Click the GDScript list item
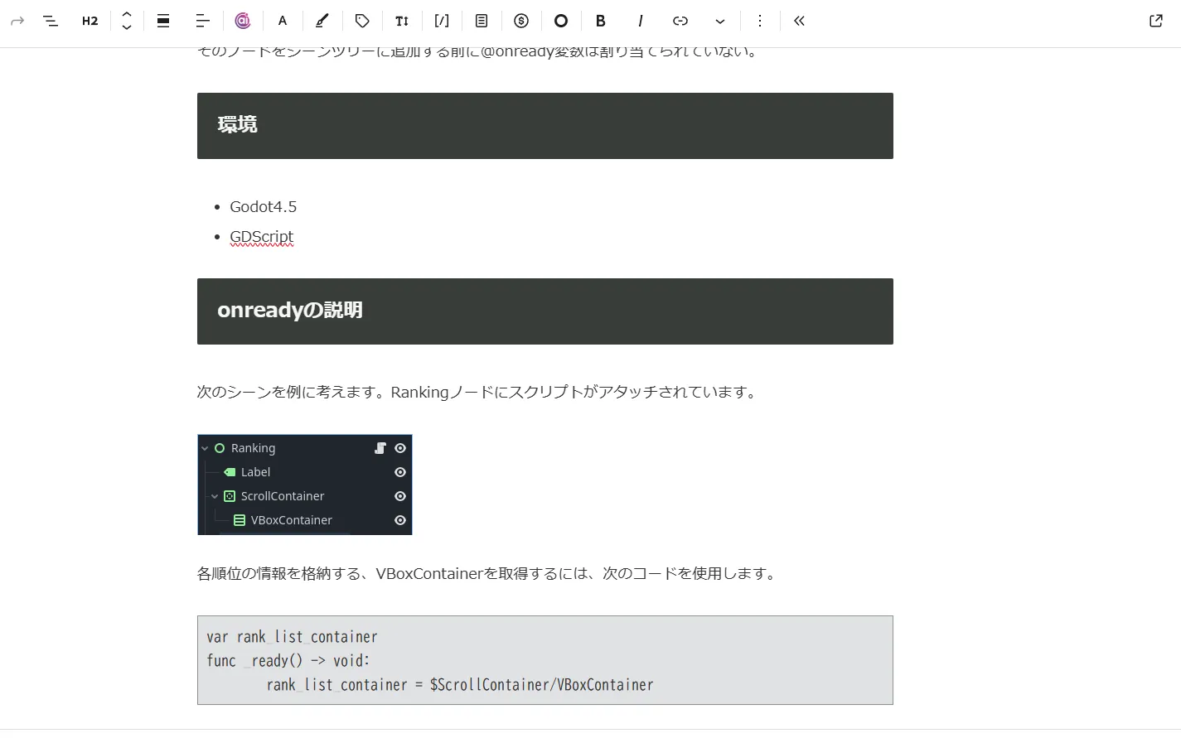This screenshot has width=1181, height=738. [x=261, y=237]
